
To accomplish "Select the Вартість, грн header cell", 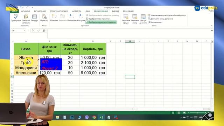I will tap(93, 49).
